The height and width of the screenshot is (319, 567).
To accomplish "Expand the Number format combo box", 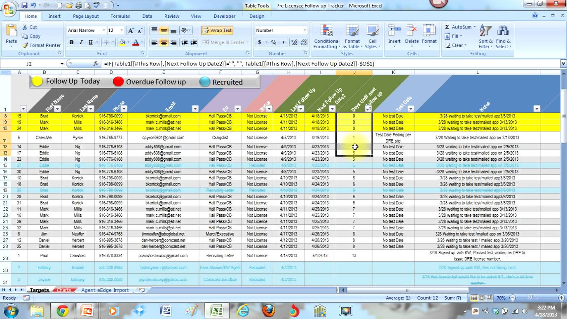I will 305,30.
